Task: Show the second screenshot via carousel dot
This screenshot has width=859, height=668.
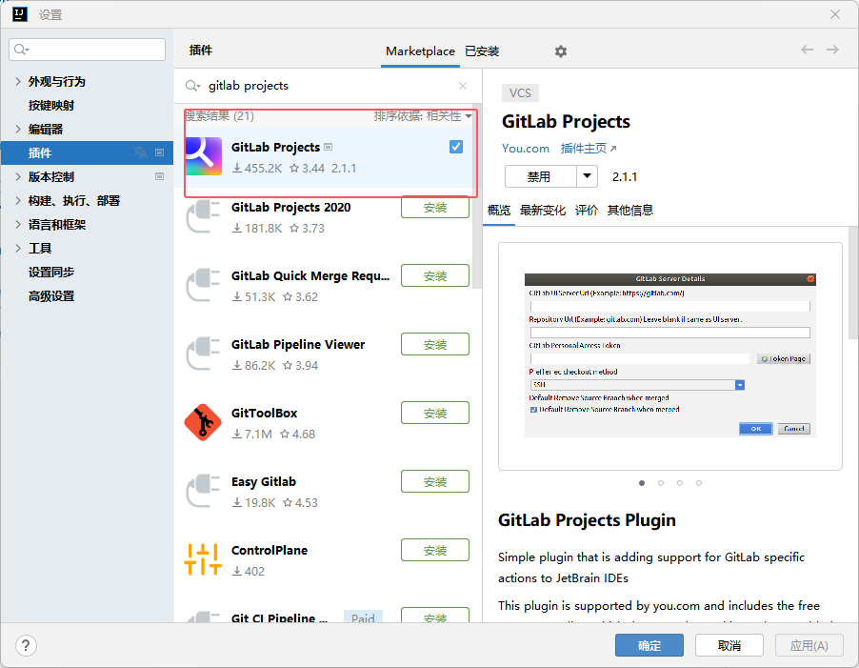Action: click(661, 483)
